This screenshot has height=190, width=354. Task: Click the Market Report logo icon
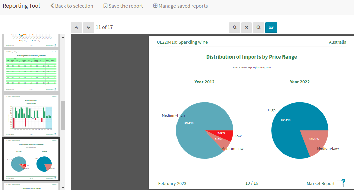pyautogui.click(x=341, y=183)
